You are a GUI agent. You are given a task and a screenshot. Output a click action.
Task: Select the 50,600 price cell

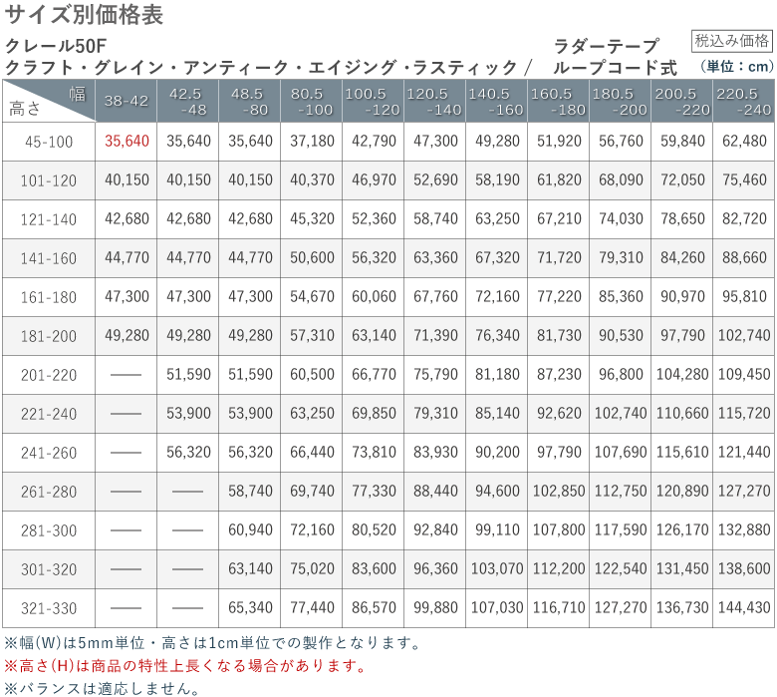coord(312,258)
